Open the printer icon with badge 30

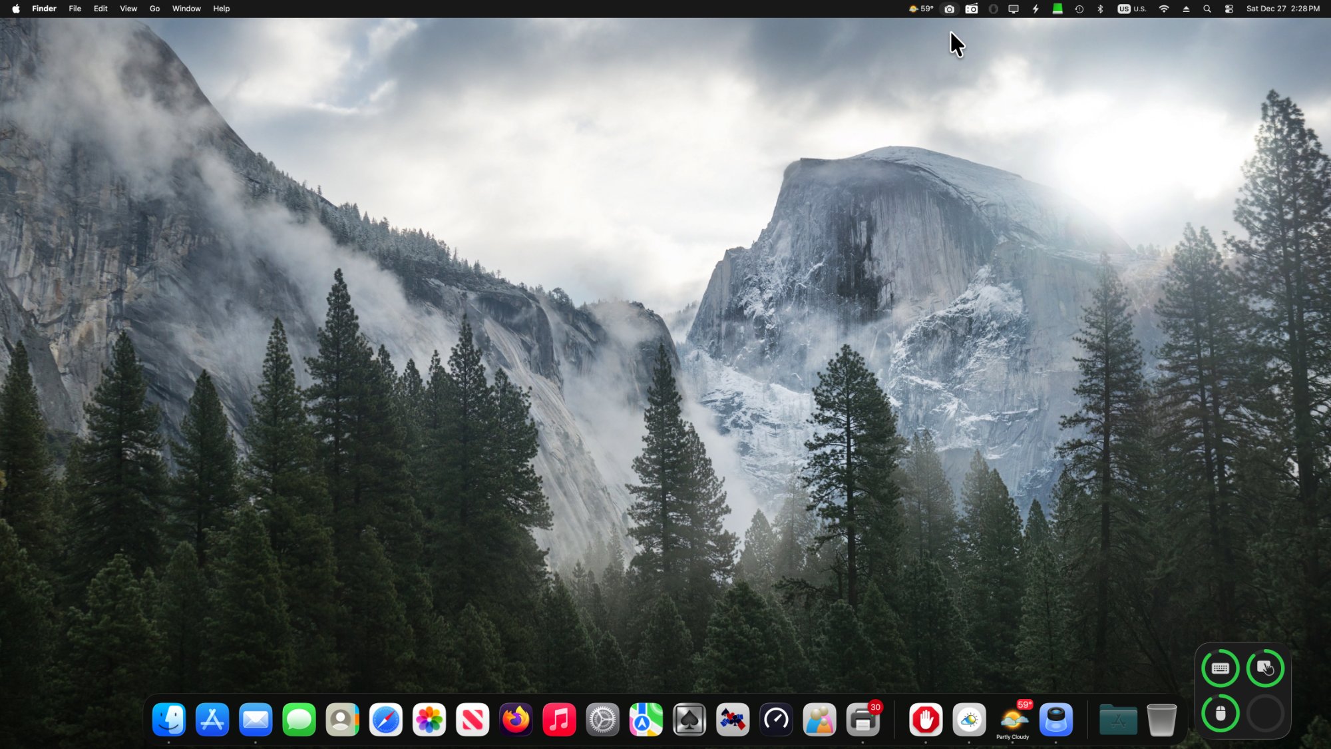tap(862, 720)
